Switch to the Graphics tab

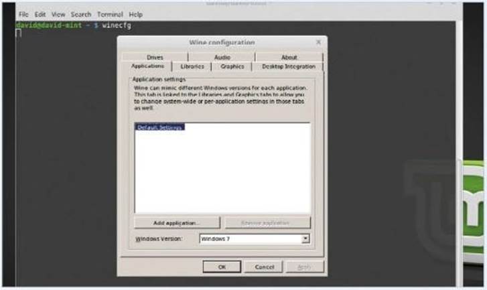coord(232,66)
